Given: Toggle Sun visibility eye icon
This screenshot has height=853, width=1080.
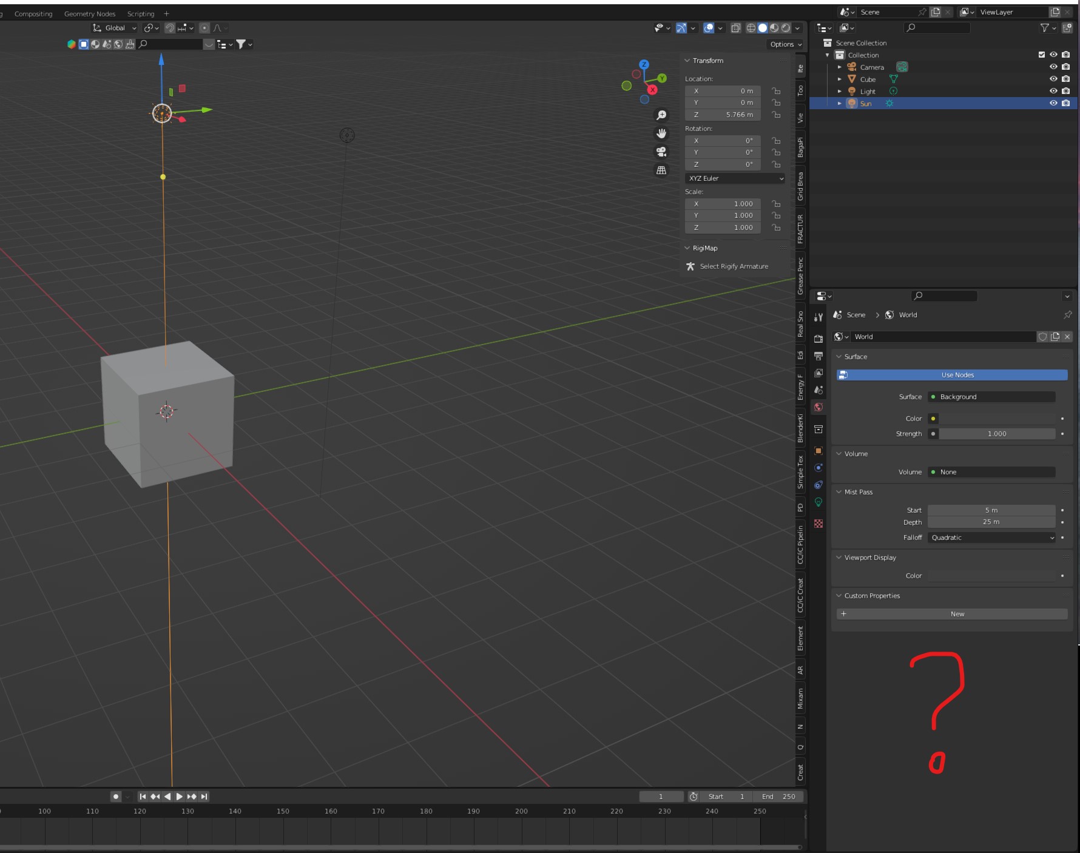Looking at the screenshot, I should coord(1053,103).
